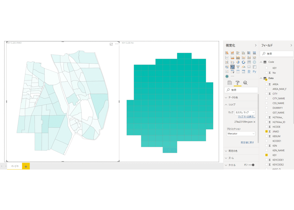This screenshot has height=210, width=294.
Task: Check the CITY_NAME field checkbox
Action: (266, 98)
